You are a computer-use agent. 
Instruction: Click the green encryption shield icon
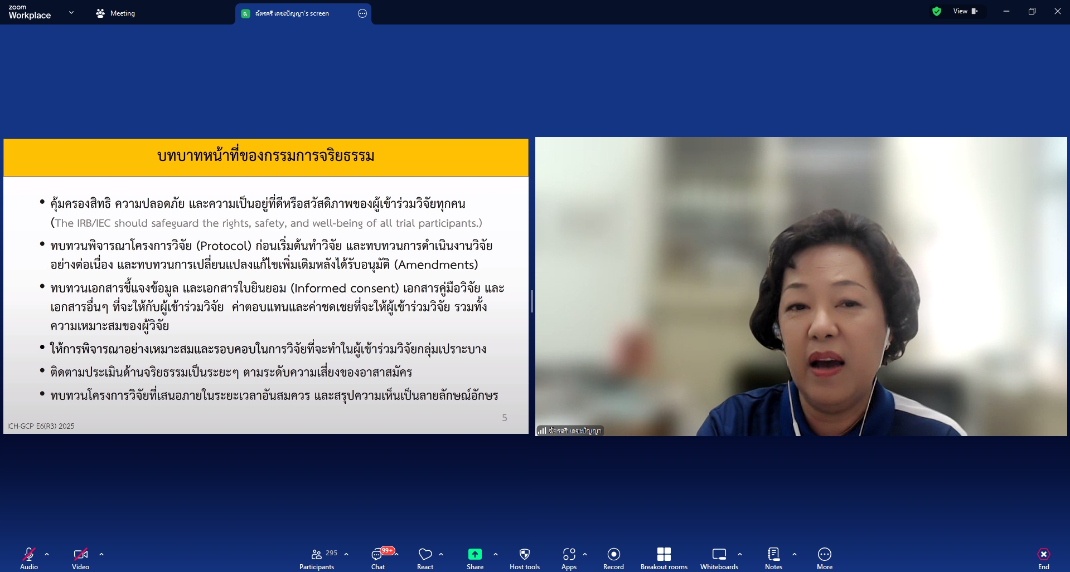coord(937,11)
